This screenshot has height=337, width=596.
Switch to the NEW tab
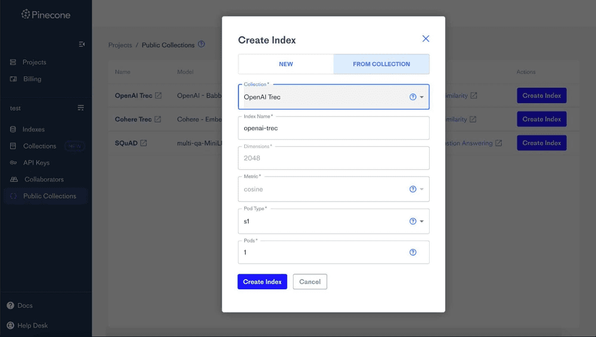pyautogui.click(x=286, y=64)
